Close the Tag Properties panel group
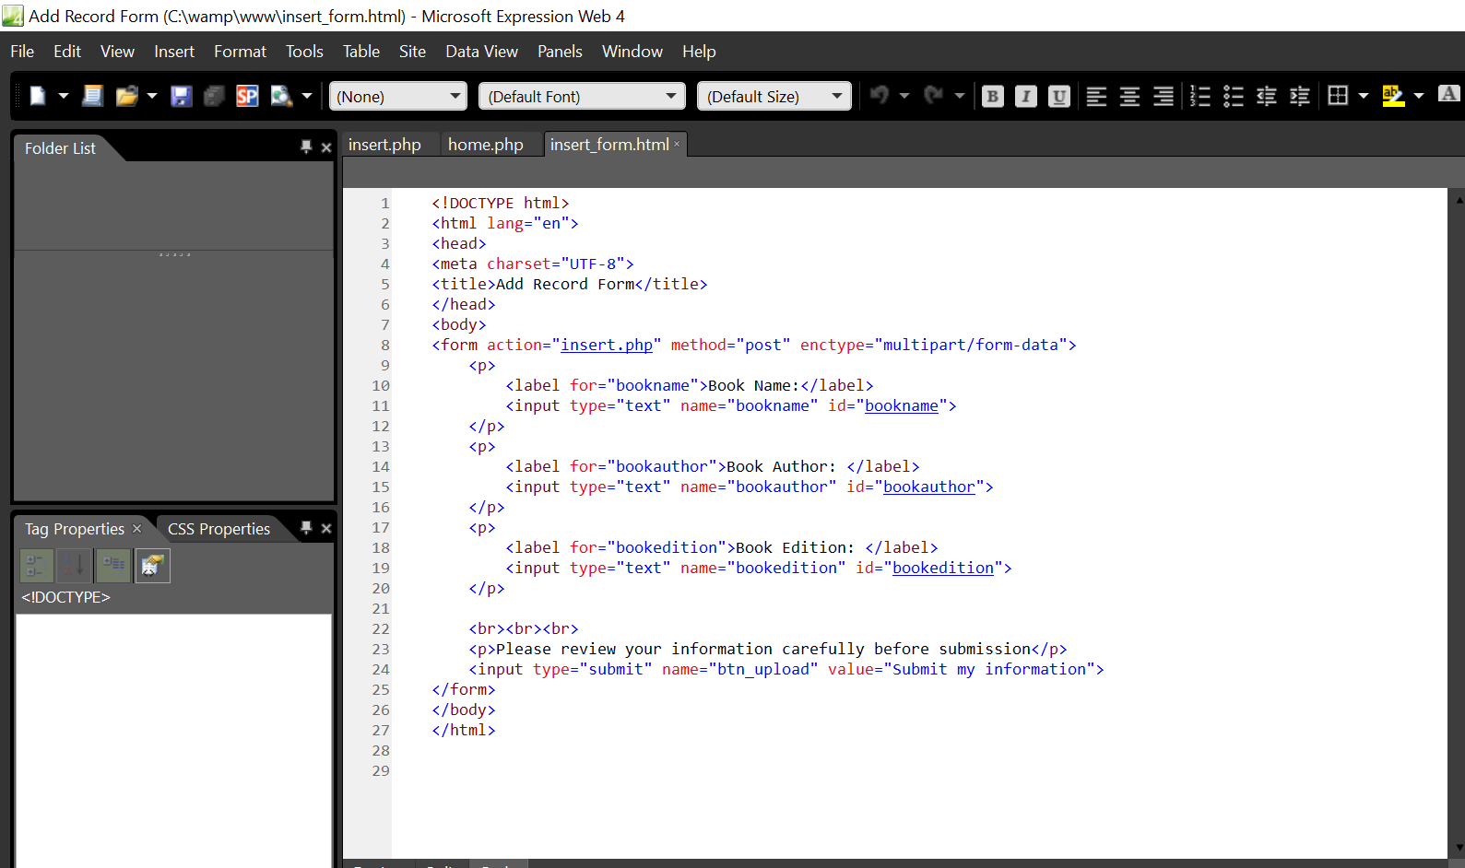This screenshot has width=1465, height=868. tap(326, 529)
